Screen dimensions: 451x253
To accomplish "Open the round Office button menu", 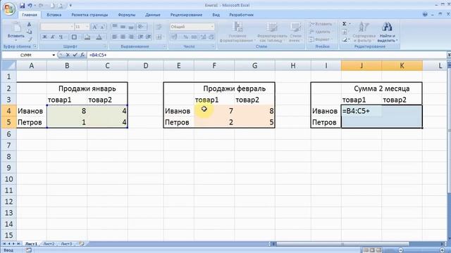I will pyautogui.click(x=8, y=8).
